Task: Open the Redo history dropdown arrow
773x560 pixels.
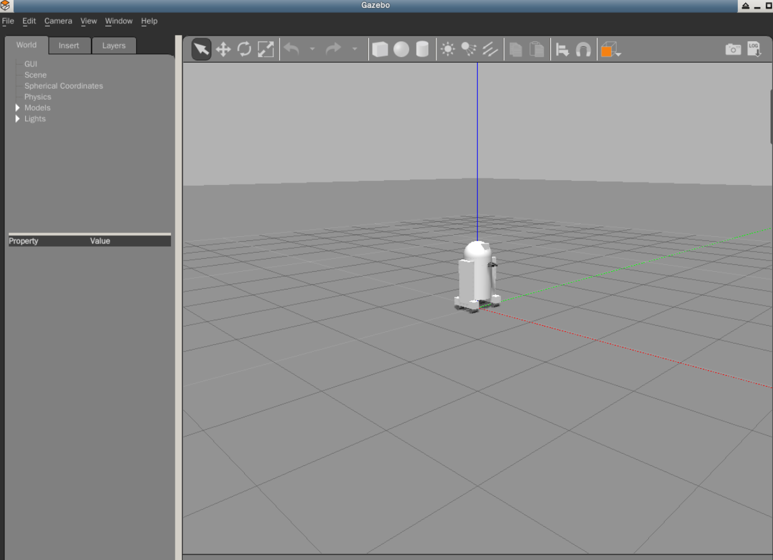Action: (x=354, y=49)
